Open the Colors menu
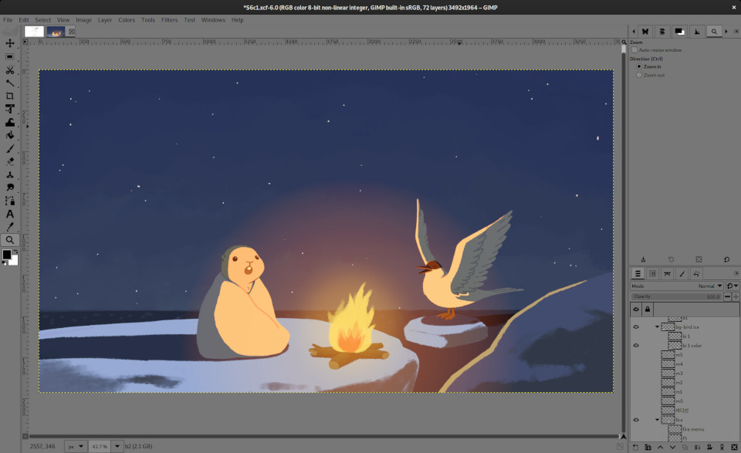 tap(127, 20)
